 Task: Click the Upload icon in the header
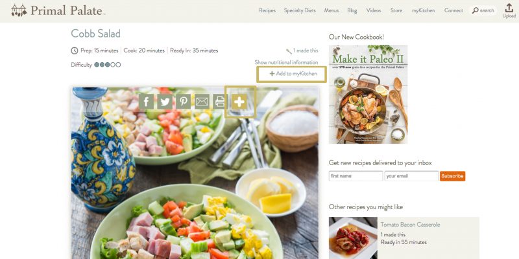509,10
